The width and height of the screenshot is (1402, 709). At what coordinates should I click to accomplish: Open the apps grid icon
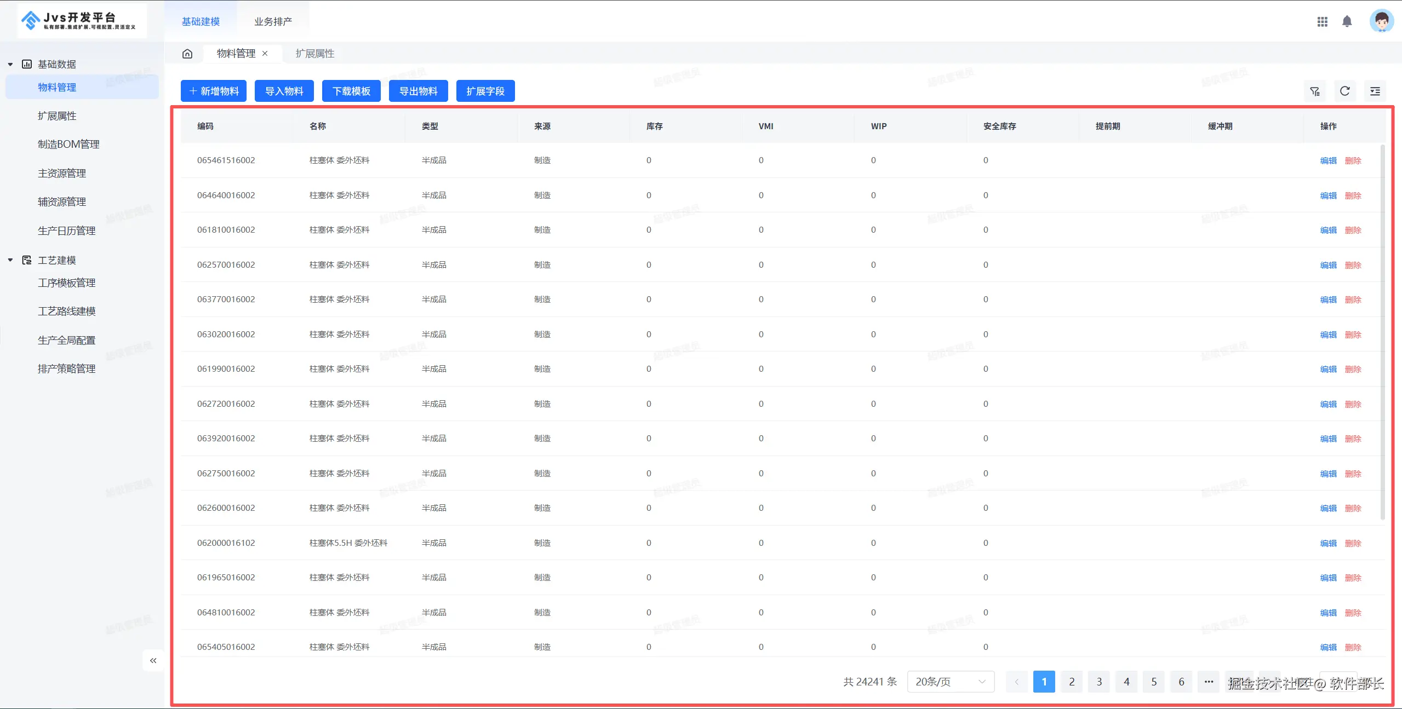pos(1322,21)
